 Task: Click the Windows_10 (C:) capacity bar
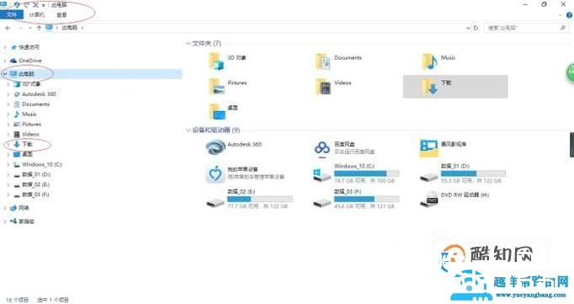point(366,173)
